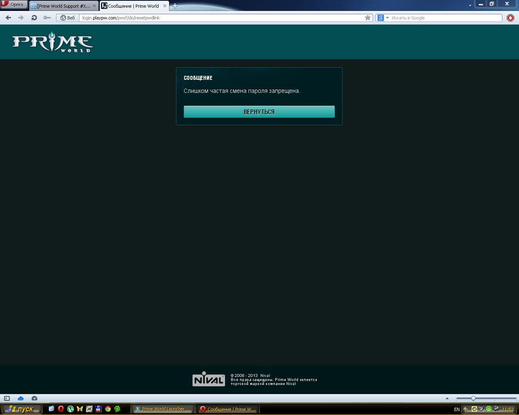Toggle Opera Turbo speedometer icon
Viewport: 519px width, 415px height.
click(x=34, y=398)
